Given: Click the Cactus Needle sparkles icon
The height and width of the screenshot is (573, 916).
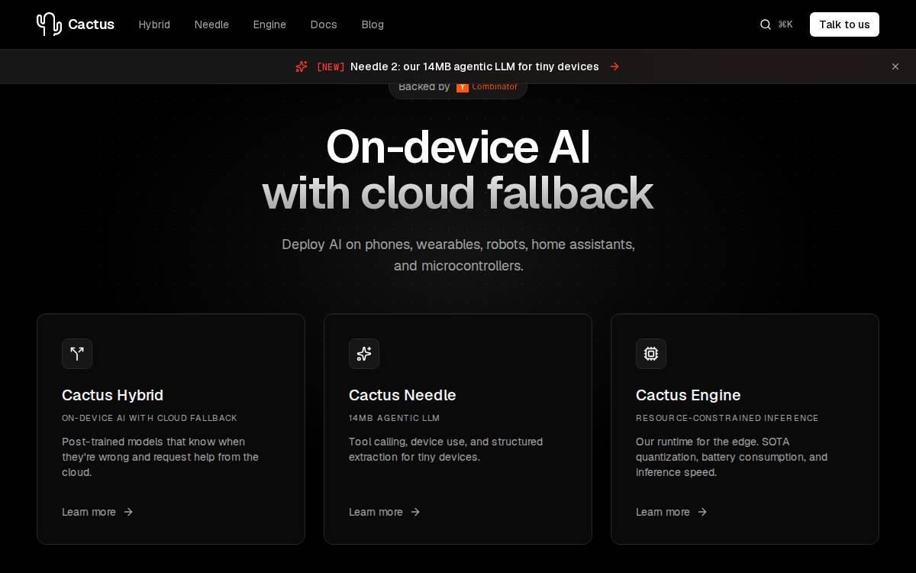Looking at the screenshot, I should pos(364,354).
